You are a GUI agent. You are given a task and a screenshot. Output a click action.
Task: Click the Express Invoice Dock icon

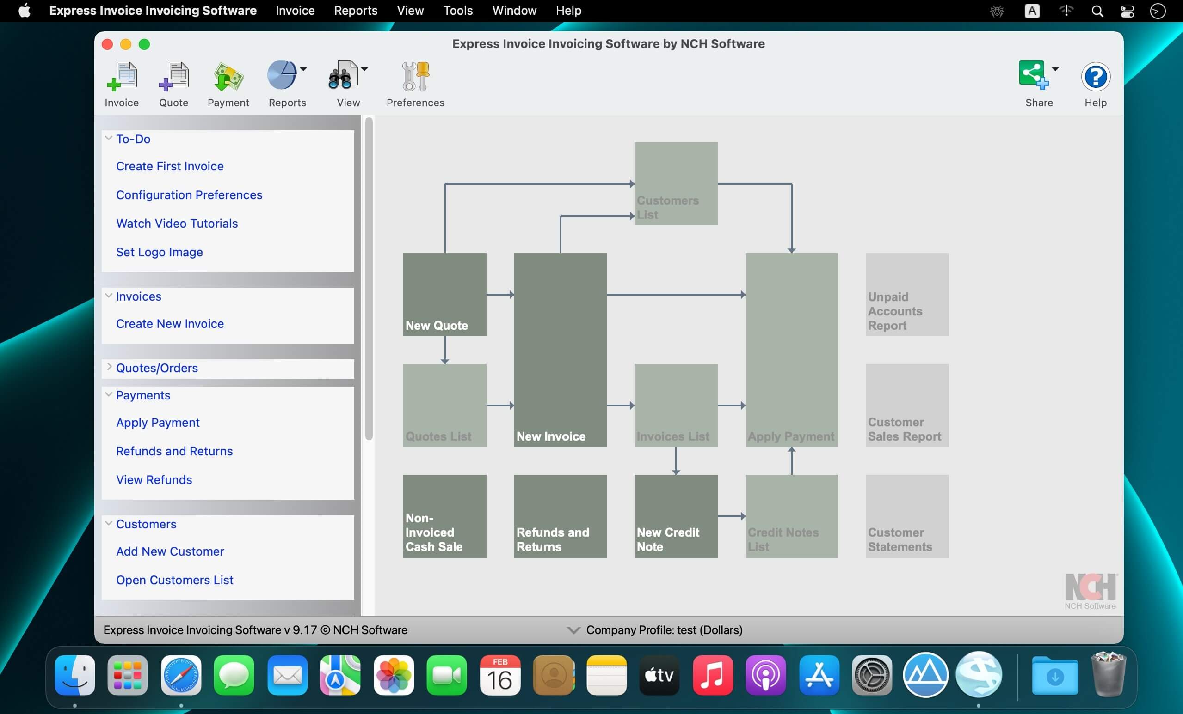tap(979, 675)
